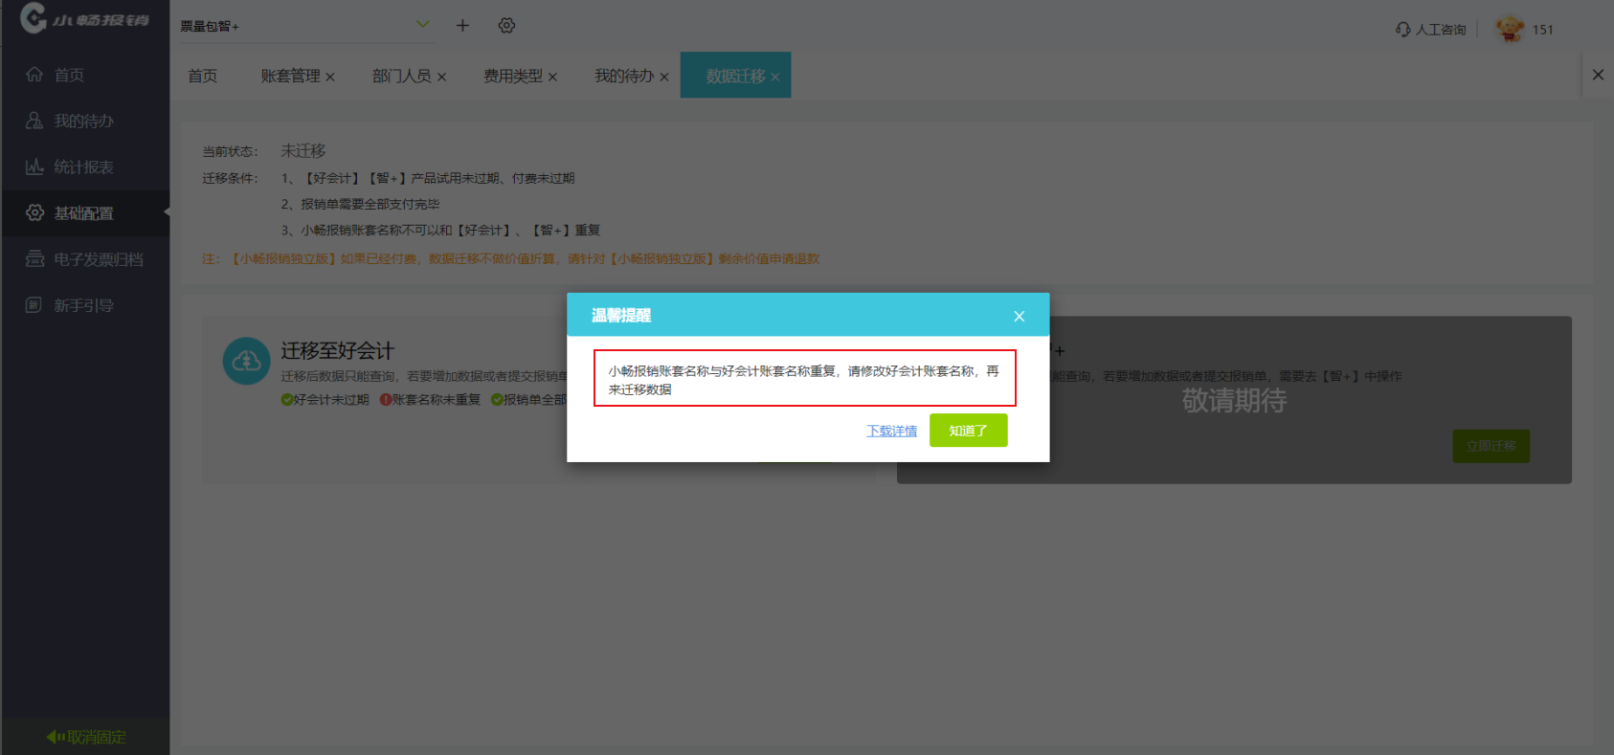Close the 账套管理 tab
The image size is (1614, 755).
330,78
